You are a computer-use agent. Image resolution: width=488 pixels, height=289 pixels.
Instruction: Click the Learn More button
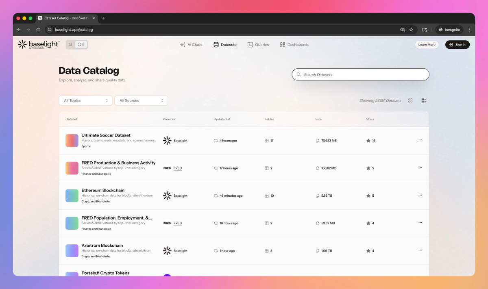(x=427, y=45)
